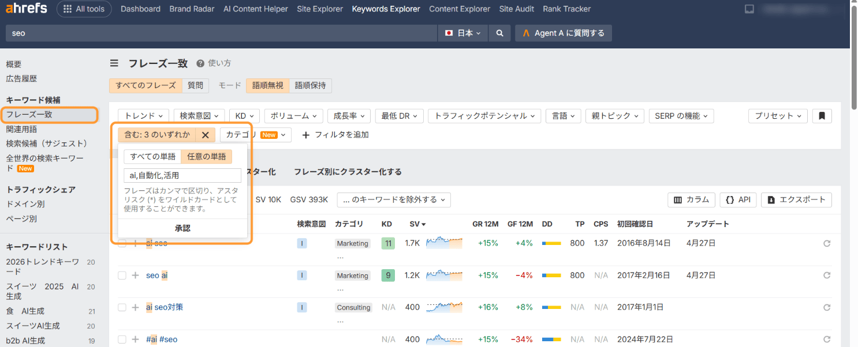Click the 承認 apply button
Viewport: 858px width, 347px height.
[182, 228]
